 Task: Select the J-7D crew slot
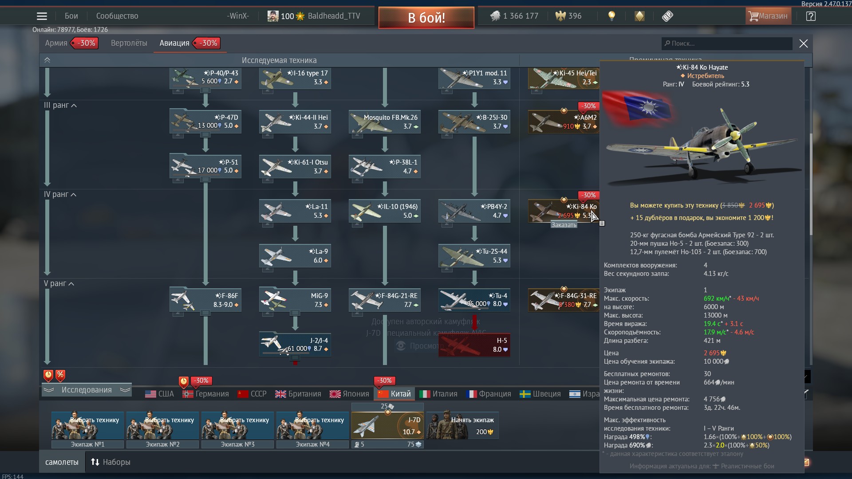point(387,426)
